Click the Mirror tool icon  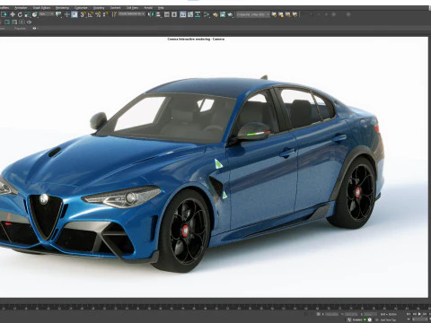[151, 14]
